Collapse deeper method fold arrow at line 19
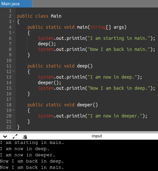This screenshot has height=171, width=158. (13, 110)
